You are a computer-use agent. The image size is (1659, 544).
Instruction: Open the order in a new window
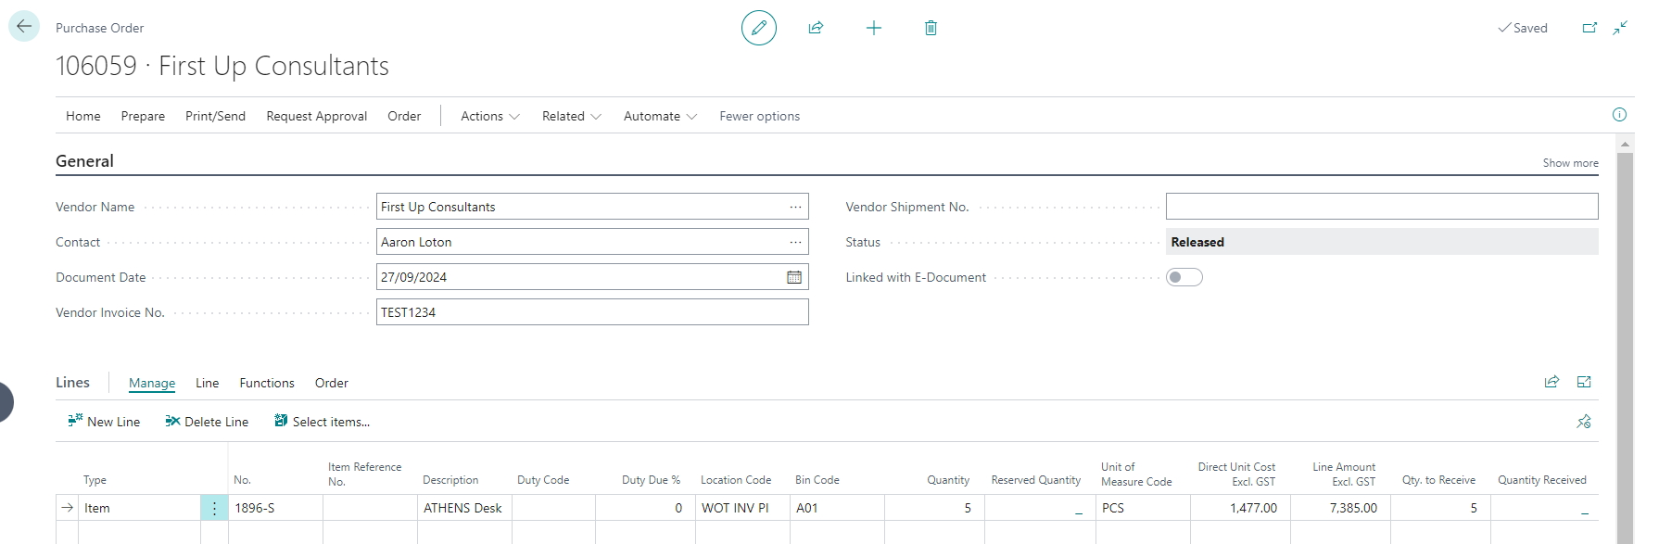1589,28
